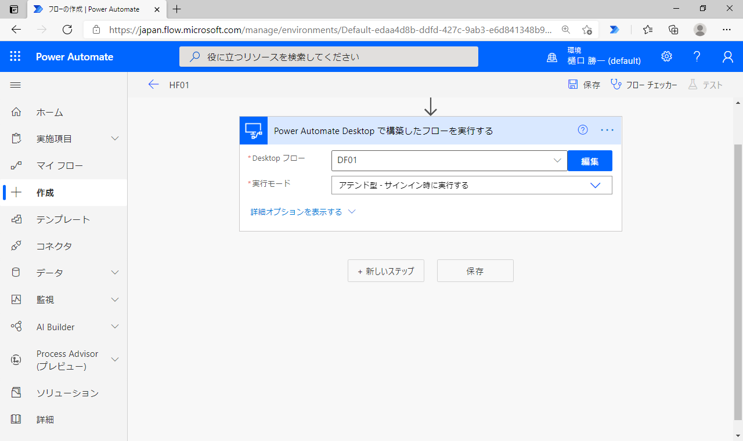Click the Solutions sidebar icon

(x=16, y=393)
